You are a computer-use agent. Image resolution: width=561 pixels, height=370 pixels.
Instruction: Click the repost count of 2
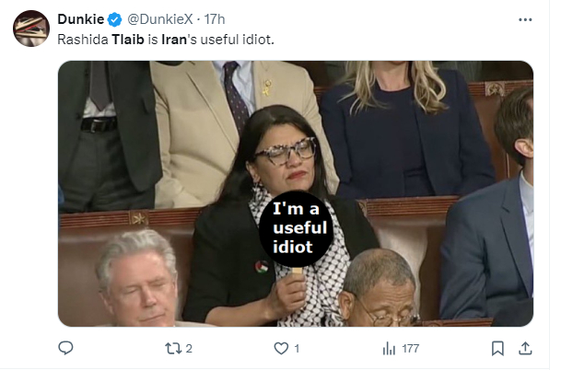coord(189,349)
